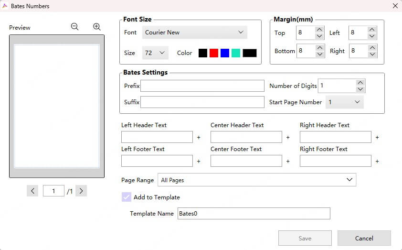Click the Prefix input field
The image size is (402, 250).
[x=202, y=86]
